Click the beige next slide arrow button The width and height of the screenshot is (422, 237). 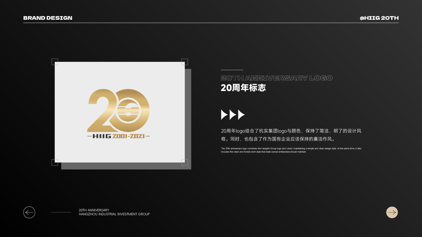click(392, 212)
